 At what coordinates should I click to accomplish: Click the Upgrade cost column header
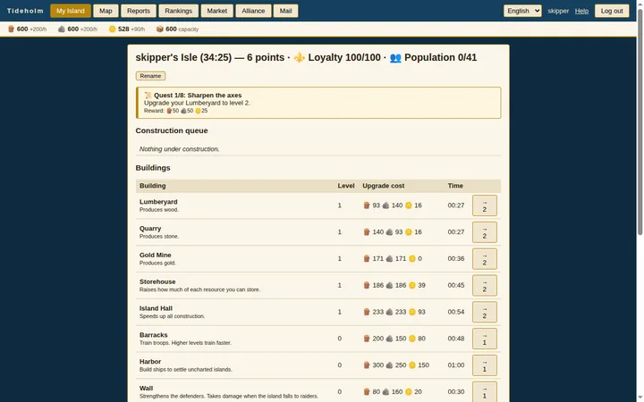383,186
